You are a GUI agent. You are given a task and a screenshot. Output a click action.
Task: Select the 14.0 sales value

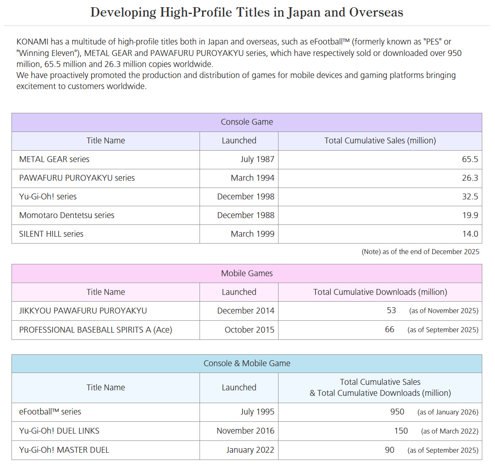(470, 234)
